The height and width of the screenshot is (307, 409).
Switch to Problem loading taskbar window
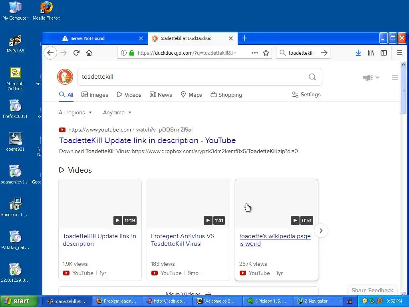click(116, 301)
